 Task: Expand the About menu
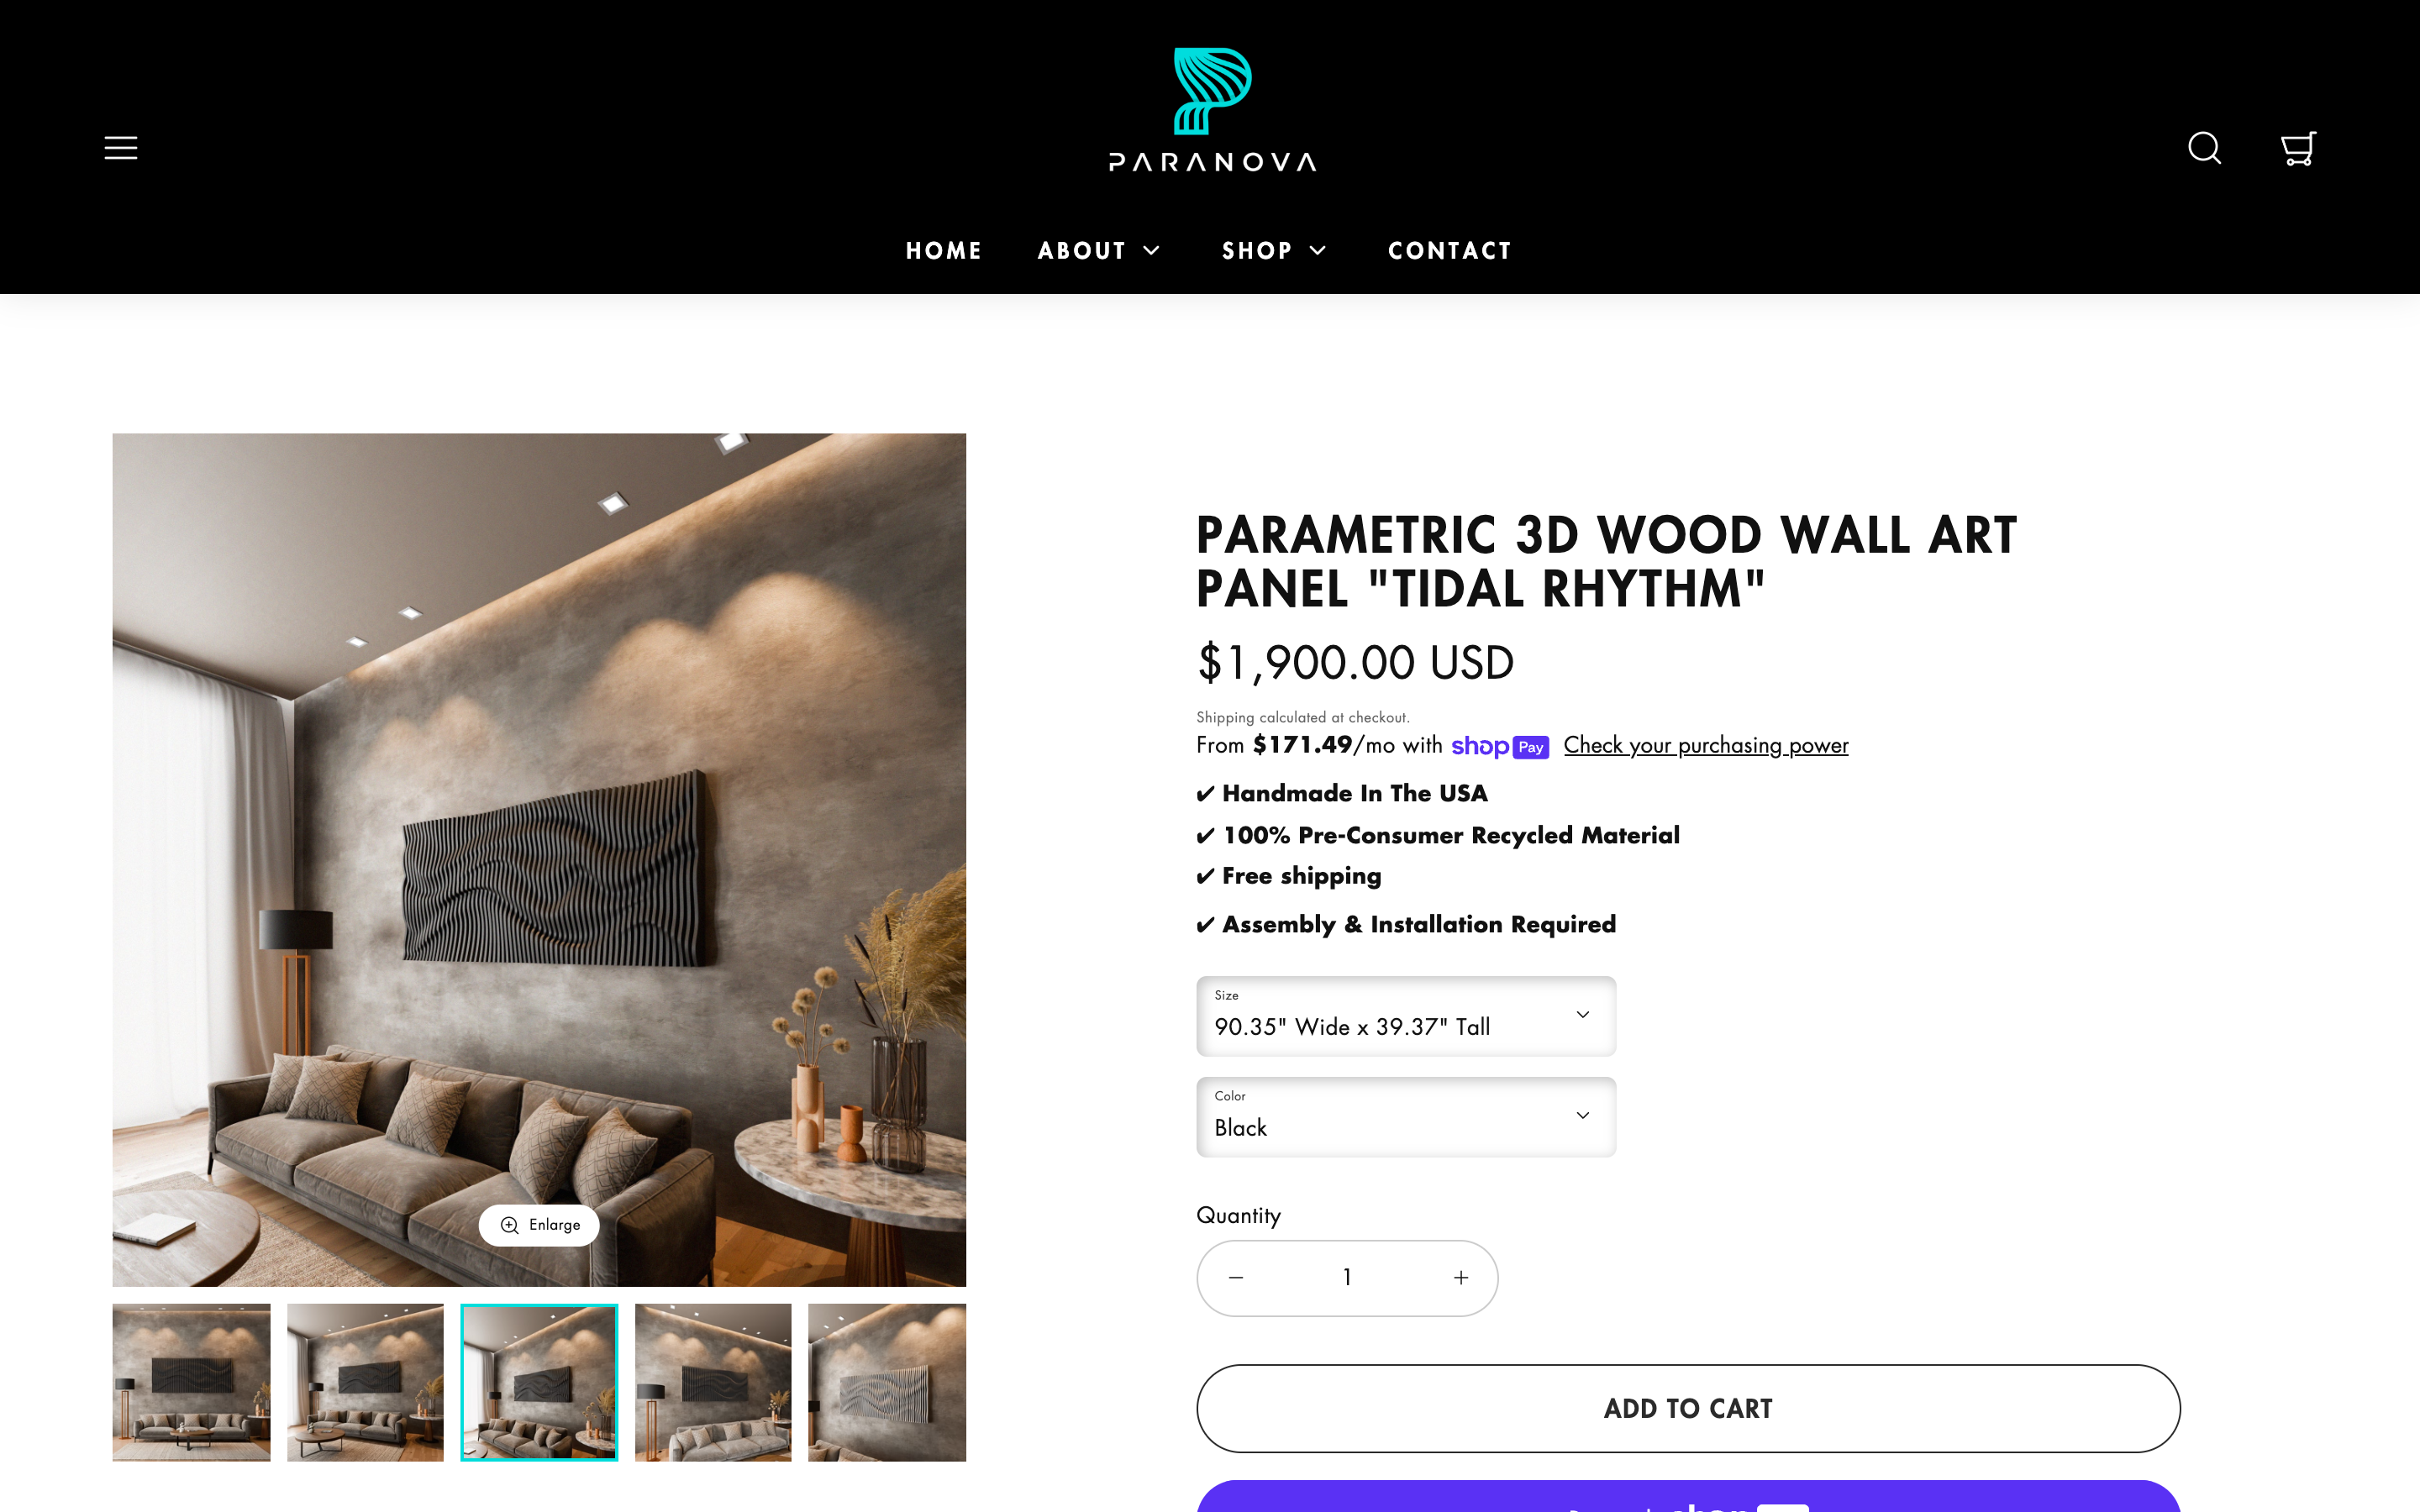point(1099,251)
